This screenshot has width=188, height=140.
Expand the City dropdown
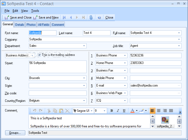84,78
